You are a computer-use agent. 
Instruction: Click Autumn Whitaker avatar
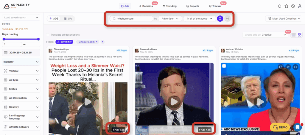tap(223, 50)
